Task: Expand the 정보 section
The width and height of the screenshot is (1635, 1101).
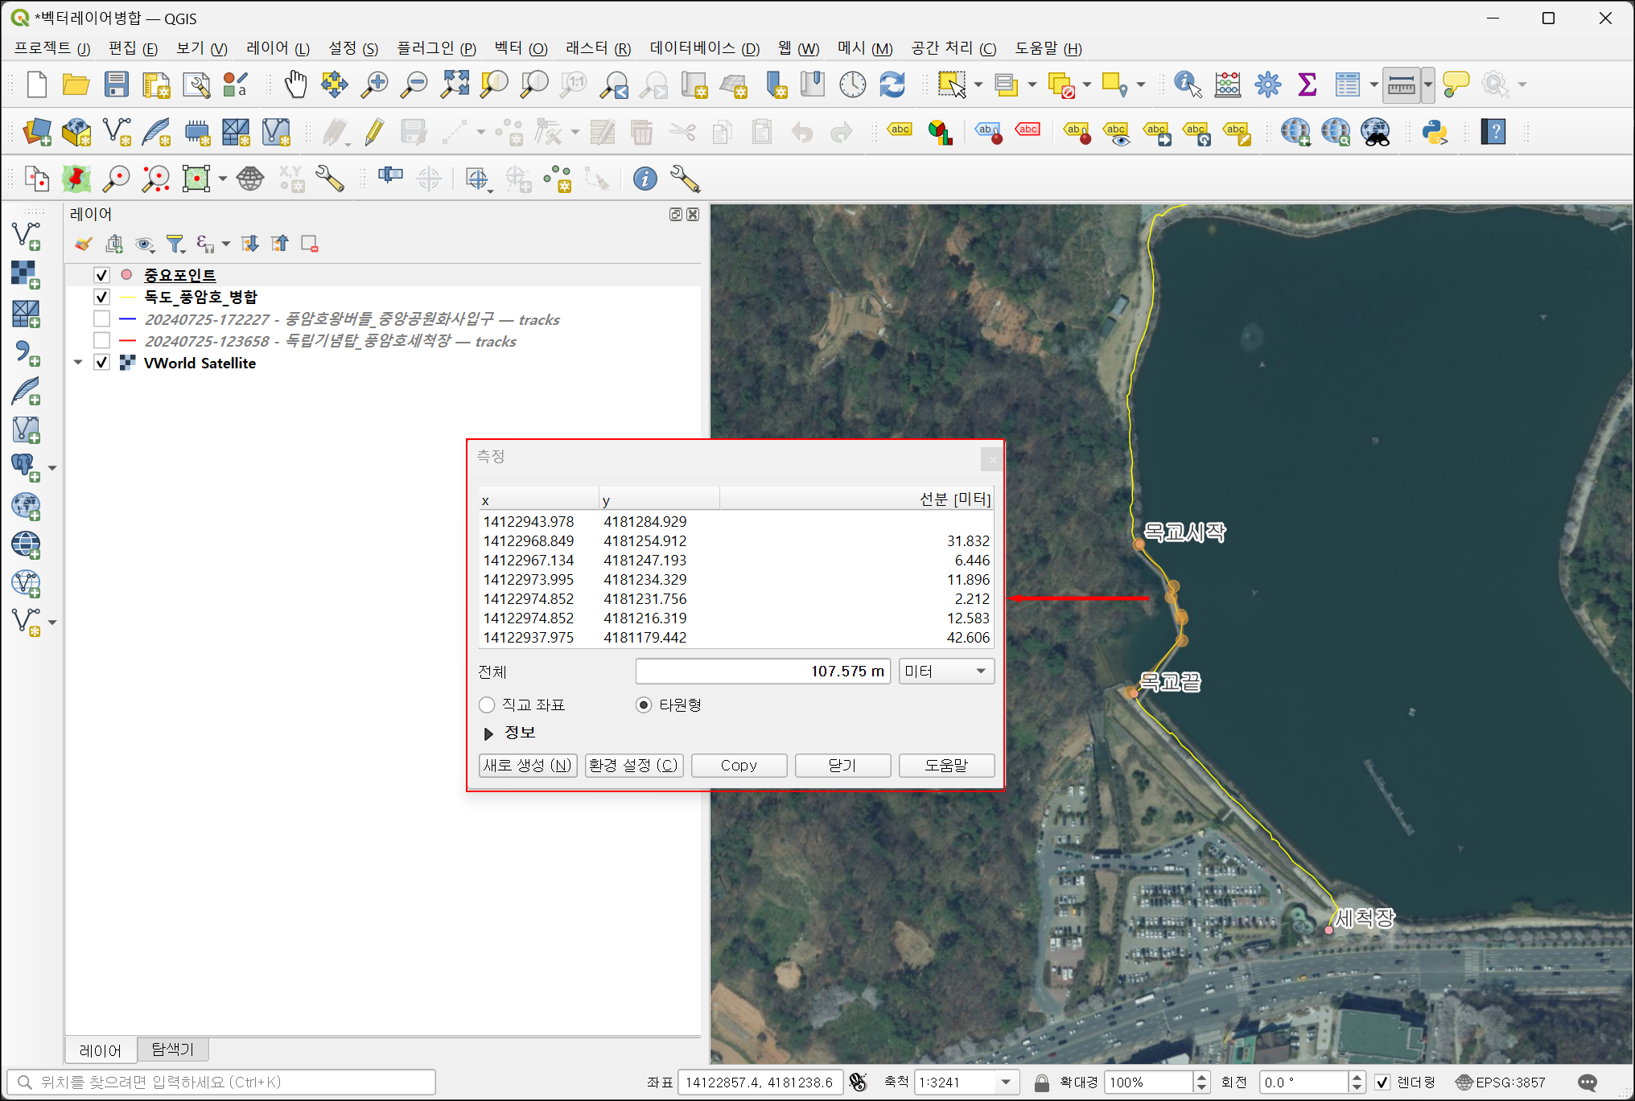Action: pyautogui.click(x=488, y=733)
